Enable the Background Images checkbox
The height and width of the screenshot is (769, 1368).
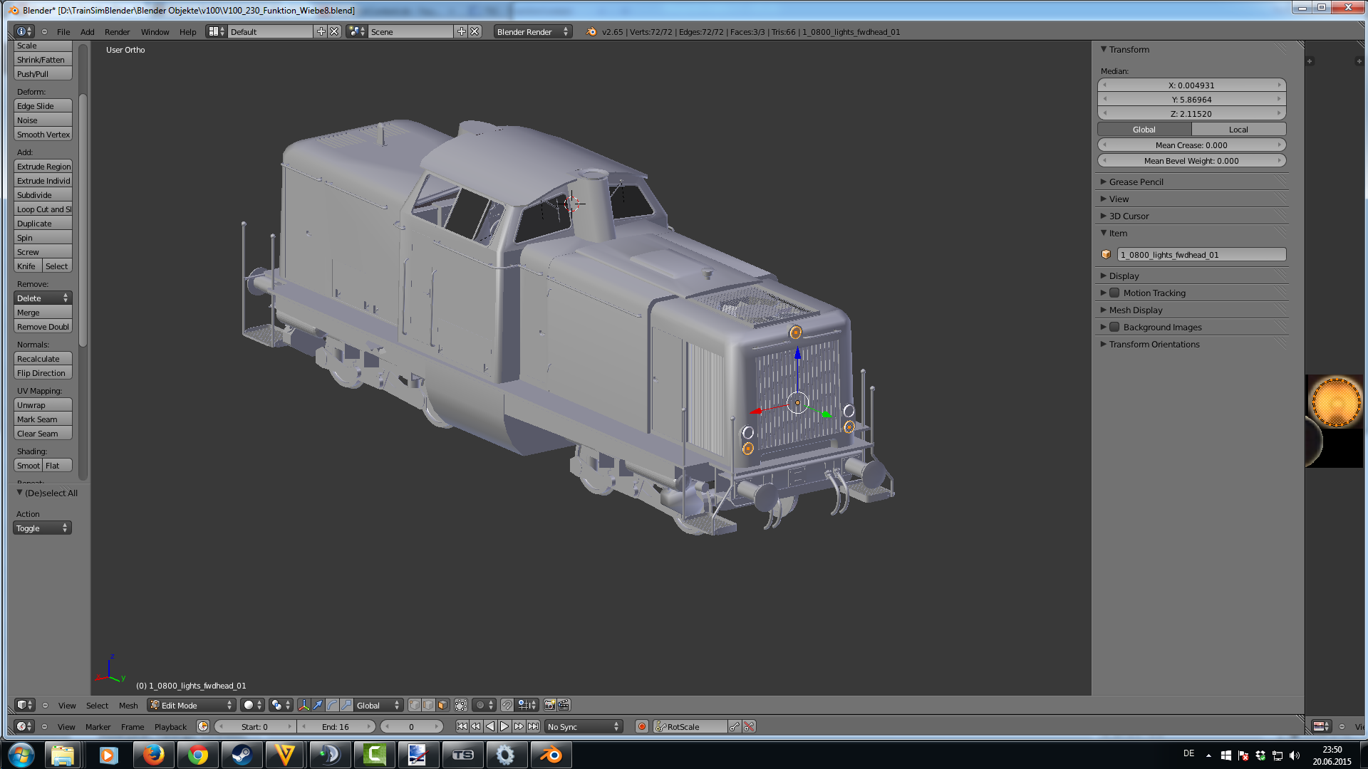pos(1114,327)
